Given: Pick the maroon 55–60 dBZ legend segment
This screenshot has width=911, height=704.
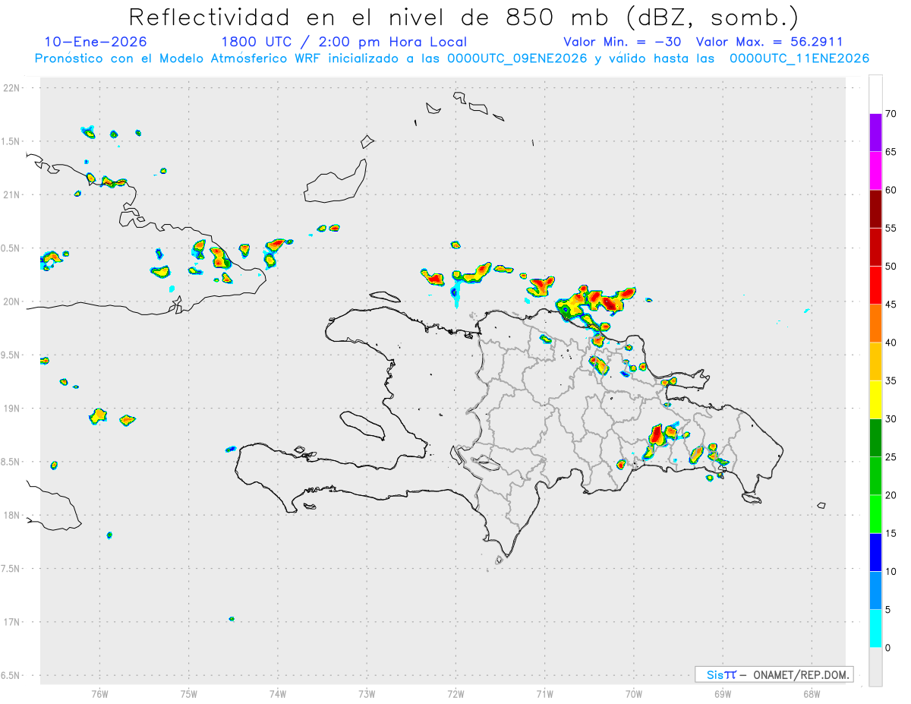Looking at the screenshot, I should [x=875, y=209].
